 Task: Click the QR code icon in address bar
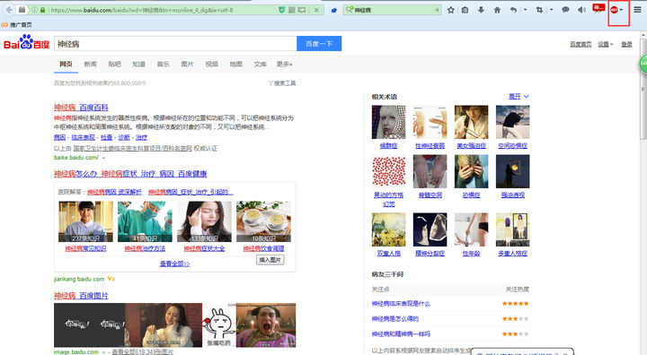(292, 10)
